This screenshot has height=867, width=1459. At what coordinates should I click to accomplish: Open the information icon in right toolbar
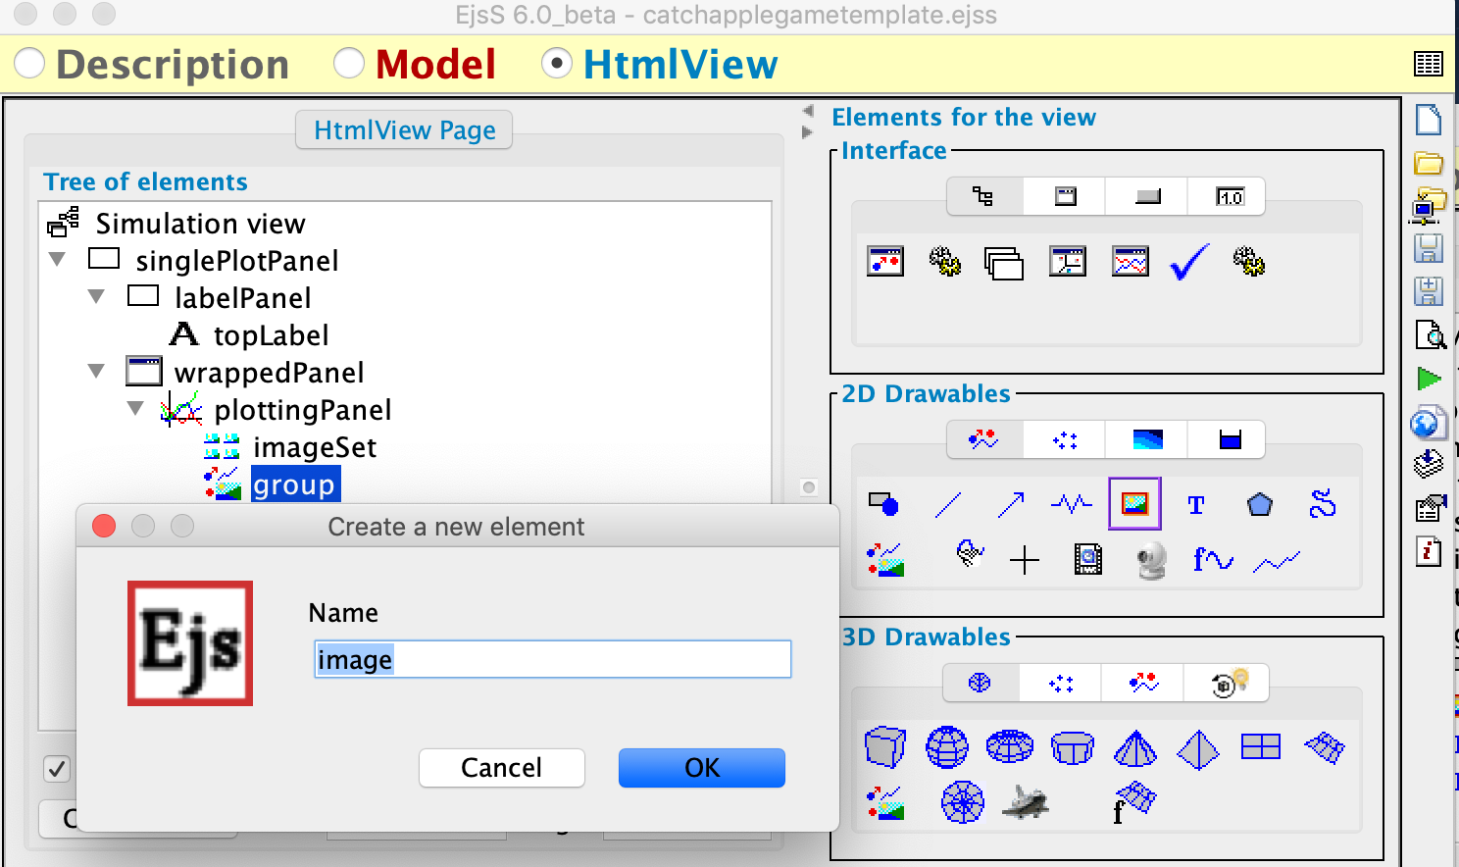tap(1429, 551)
